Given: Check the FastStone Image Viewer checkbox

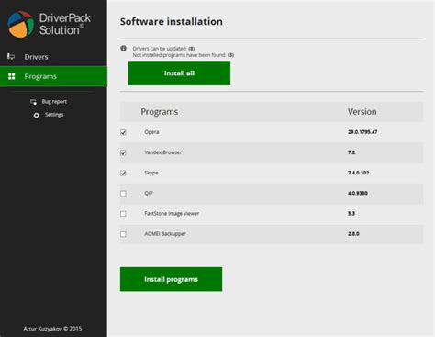Looking at the screenshot, I should (123, 214).
